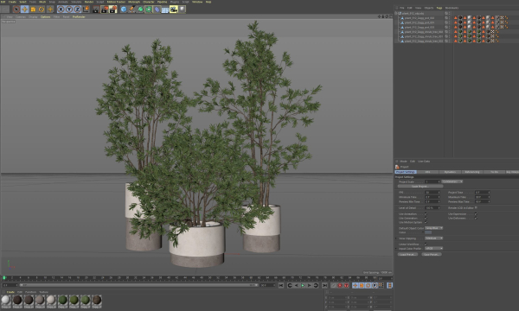519x311 pixels.
Task: Click the Render View clapperboard icon
Action: tap(96, 10)
